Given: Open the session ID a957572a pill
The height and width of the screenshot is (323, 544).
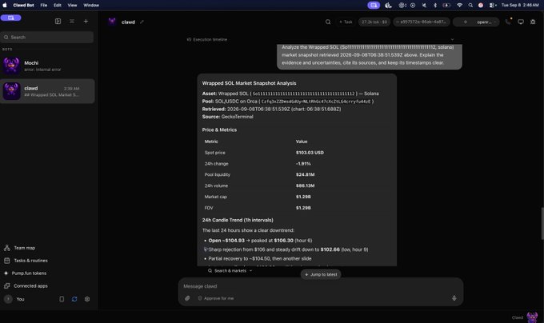Looking at the screenshot, I should coord(421,22).
